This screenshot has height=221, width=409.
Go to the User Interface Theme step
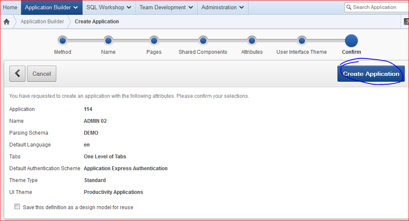click(301, 41)
